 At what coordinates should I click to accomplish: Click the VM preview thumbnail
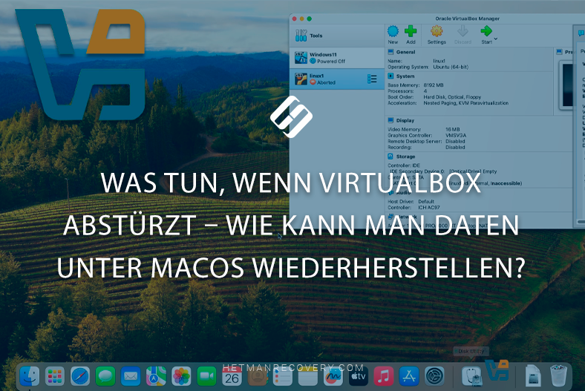566,85
